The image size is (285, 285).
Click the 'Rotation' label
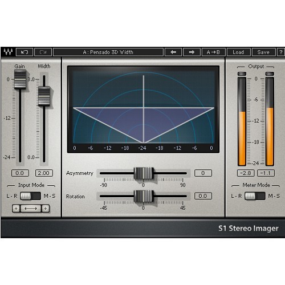pos(75,197)
